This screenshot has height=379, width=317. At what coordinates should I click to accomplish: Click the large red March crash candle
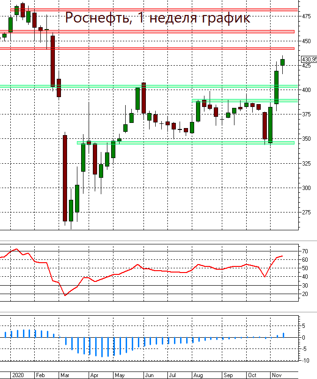click(65, 178)
